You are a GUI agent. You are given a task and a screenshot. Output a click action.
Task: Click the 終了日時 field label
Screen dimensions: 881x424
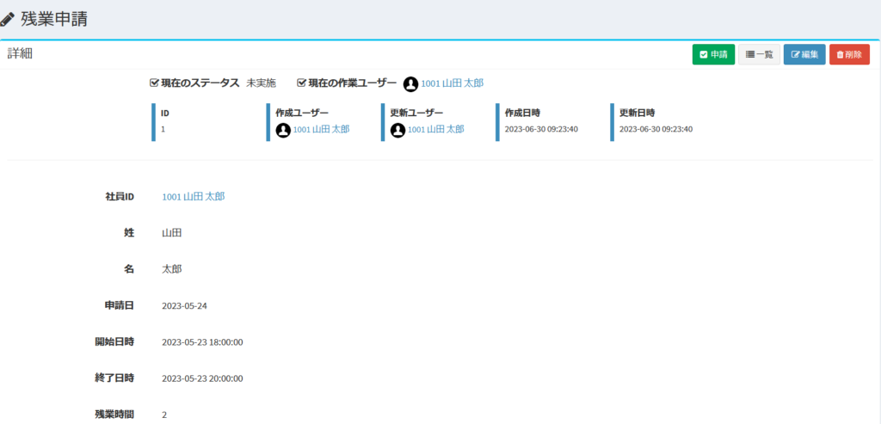[x=114, y=378]
